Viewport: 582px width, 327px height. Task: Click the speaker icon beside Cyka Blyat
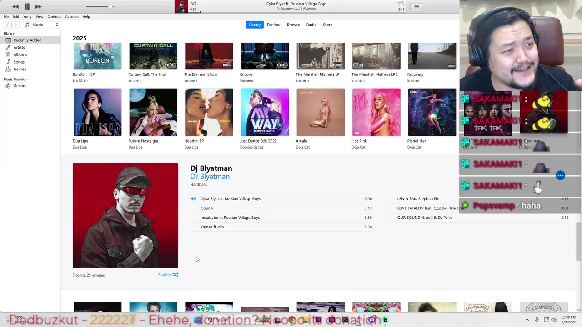(193, 198)
